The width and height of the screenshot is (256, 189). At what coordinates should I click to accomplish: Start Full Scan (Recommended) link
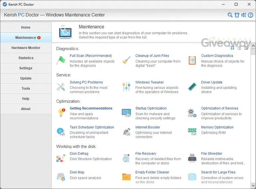pyautogui.click(x=91, y=56)
